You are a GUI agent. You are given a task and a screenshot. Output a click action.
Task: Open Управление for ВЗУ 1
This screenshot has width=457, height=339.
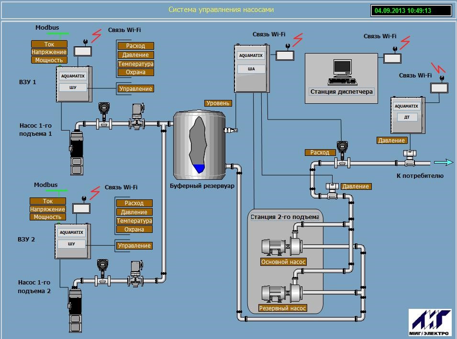[x=136, y=89]
